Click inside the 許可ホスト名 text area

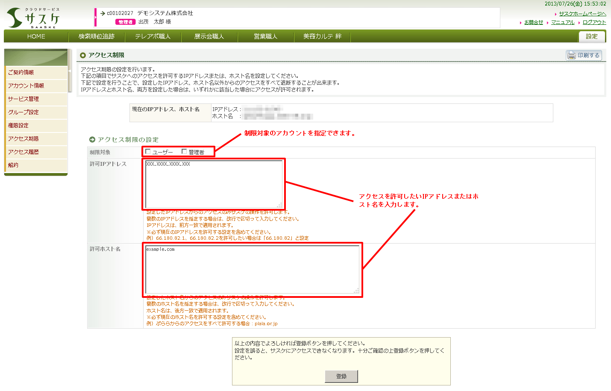[x=252, y=269]
